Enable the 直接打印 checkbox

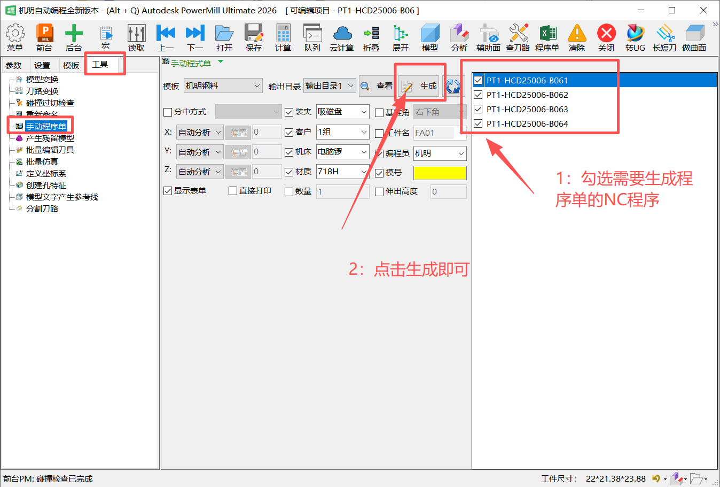pyautogui.click(x=233, y=191)
